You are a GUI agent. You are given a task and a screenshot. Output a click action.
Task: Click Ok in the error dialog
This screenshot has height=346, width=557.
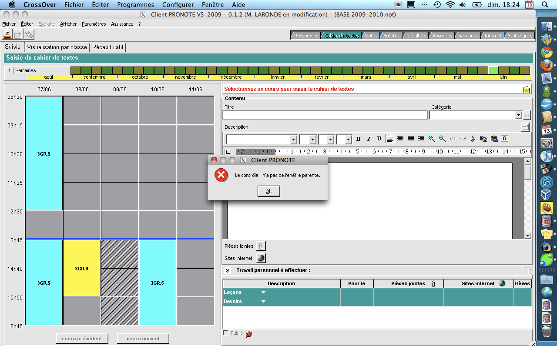268,191
